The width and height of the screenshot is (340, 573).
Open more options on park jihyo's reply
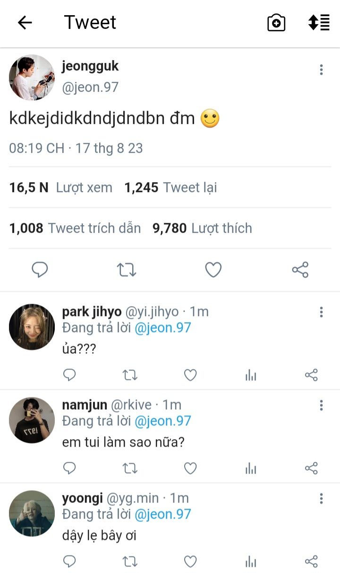pos(321,312)
